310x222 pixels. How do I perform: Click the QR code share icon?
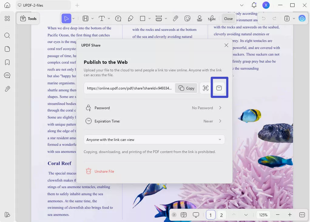point(205,88)
